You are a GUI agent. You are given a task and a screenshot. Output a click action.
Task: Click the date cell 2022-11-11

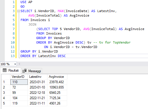pos(37,103)
